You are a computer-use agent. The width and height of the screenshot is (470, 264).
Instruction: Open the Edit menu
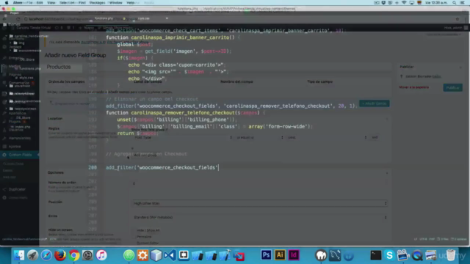[x=40, y=3]
